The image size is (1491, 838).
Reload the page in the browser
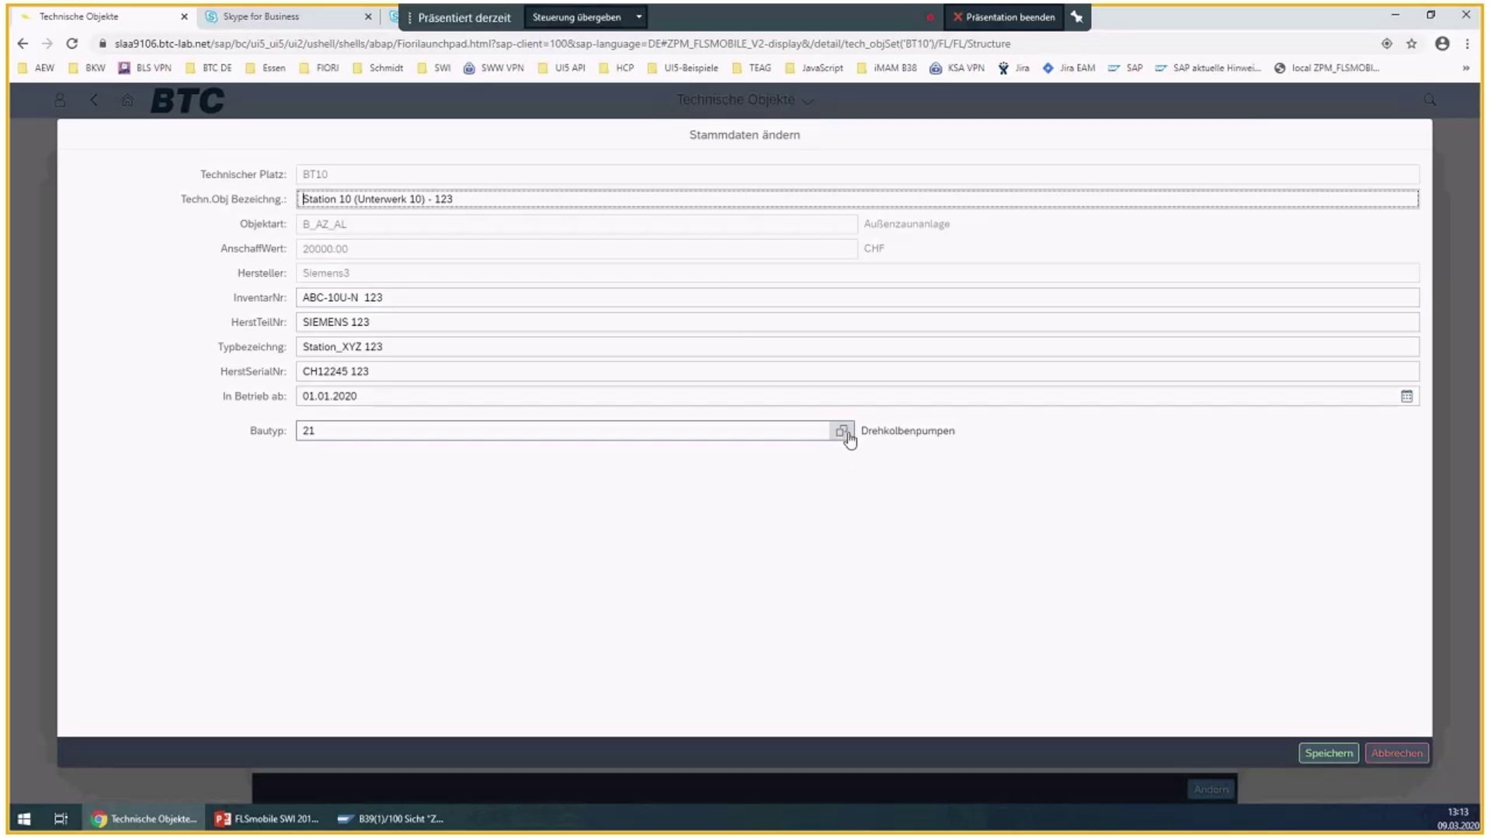click(71, 44)
